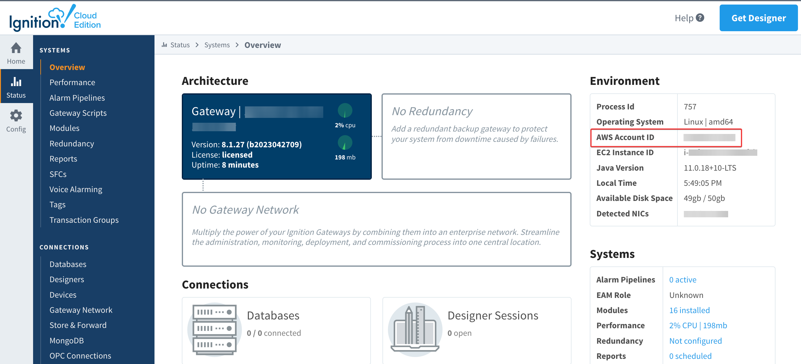Open Transaction Groups in sidebar
This screenshot has width=801, height=364.
pos(84,220)
